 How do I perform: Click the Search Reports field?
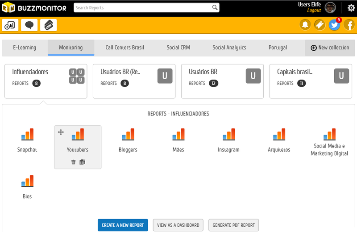click(x=142, y=8)
